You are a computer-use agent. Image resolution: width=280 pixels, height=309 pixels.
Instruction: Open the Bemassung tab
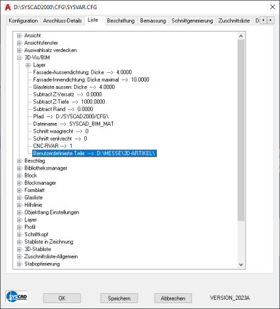click(x=153, y=21)
